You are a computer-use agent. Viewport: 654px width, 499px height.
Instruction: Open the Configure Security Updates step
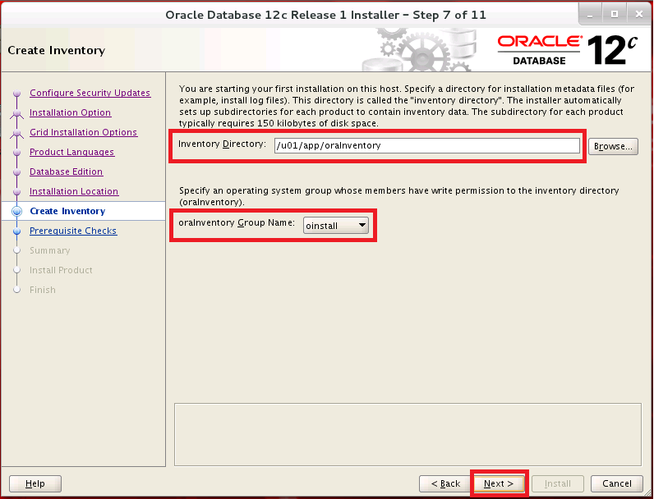click(90, 93)
